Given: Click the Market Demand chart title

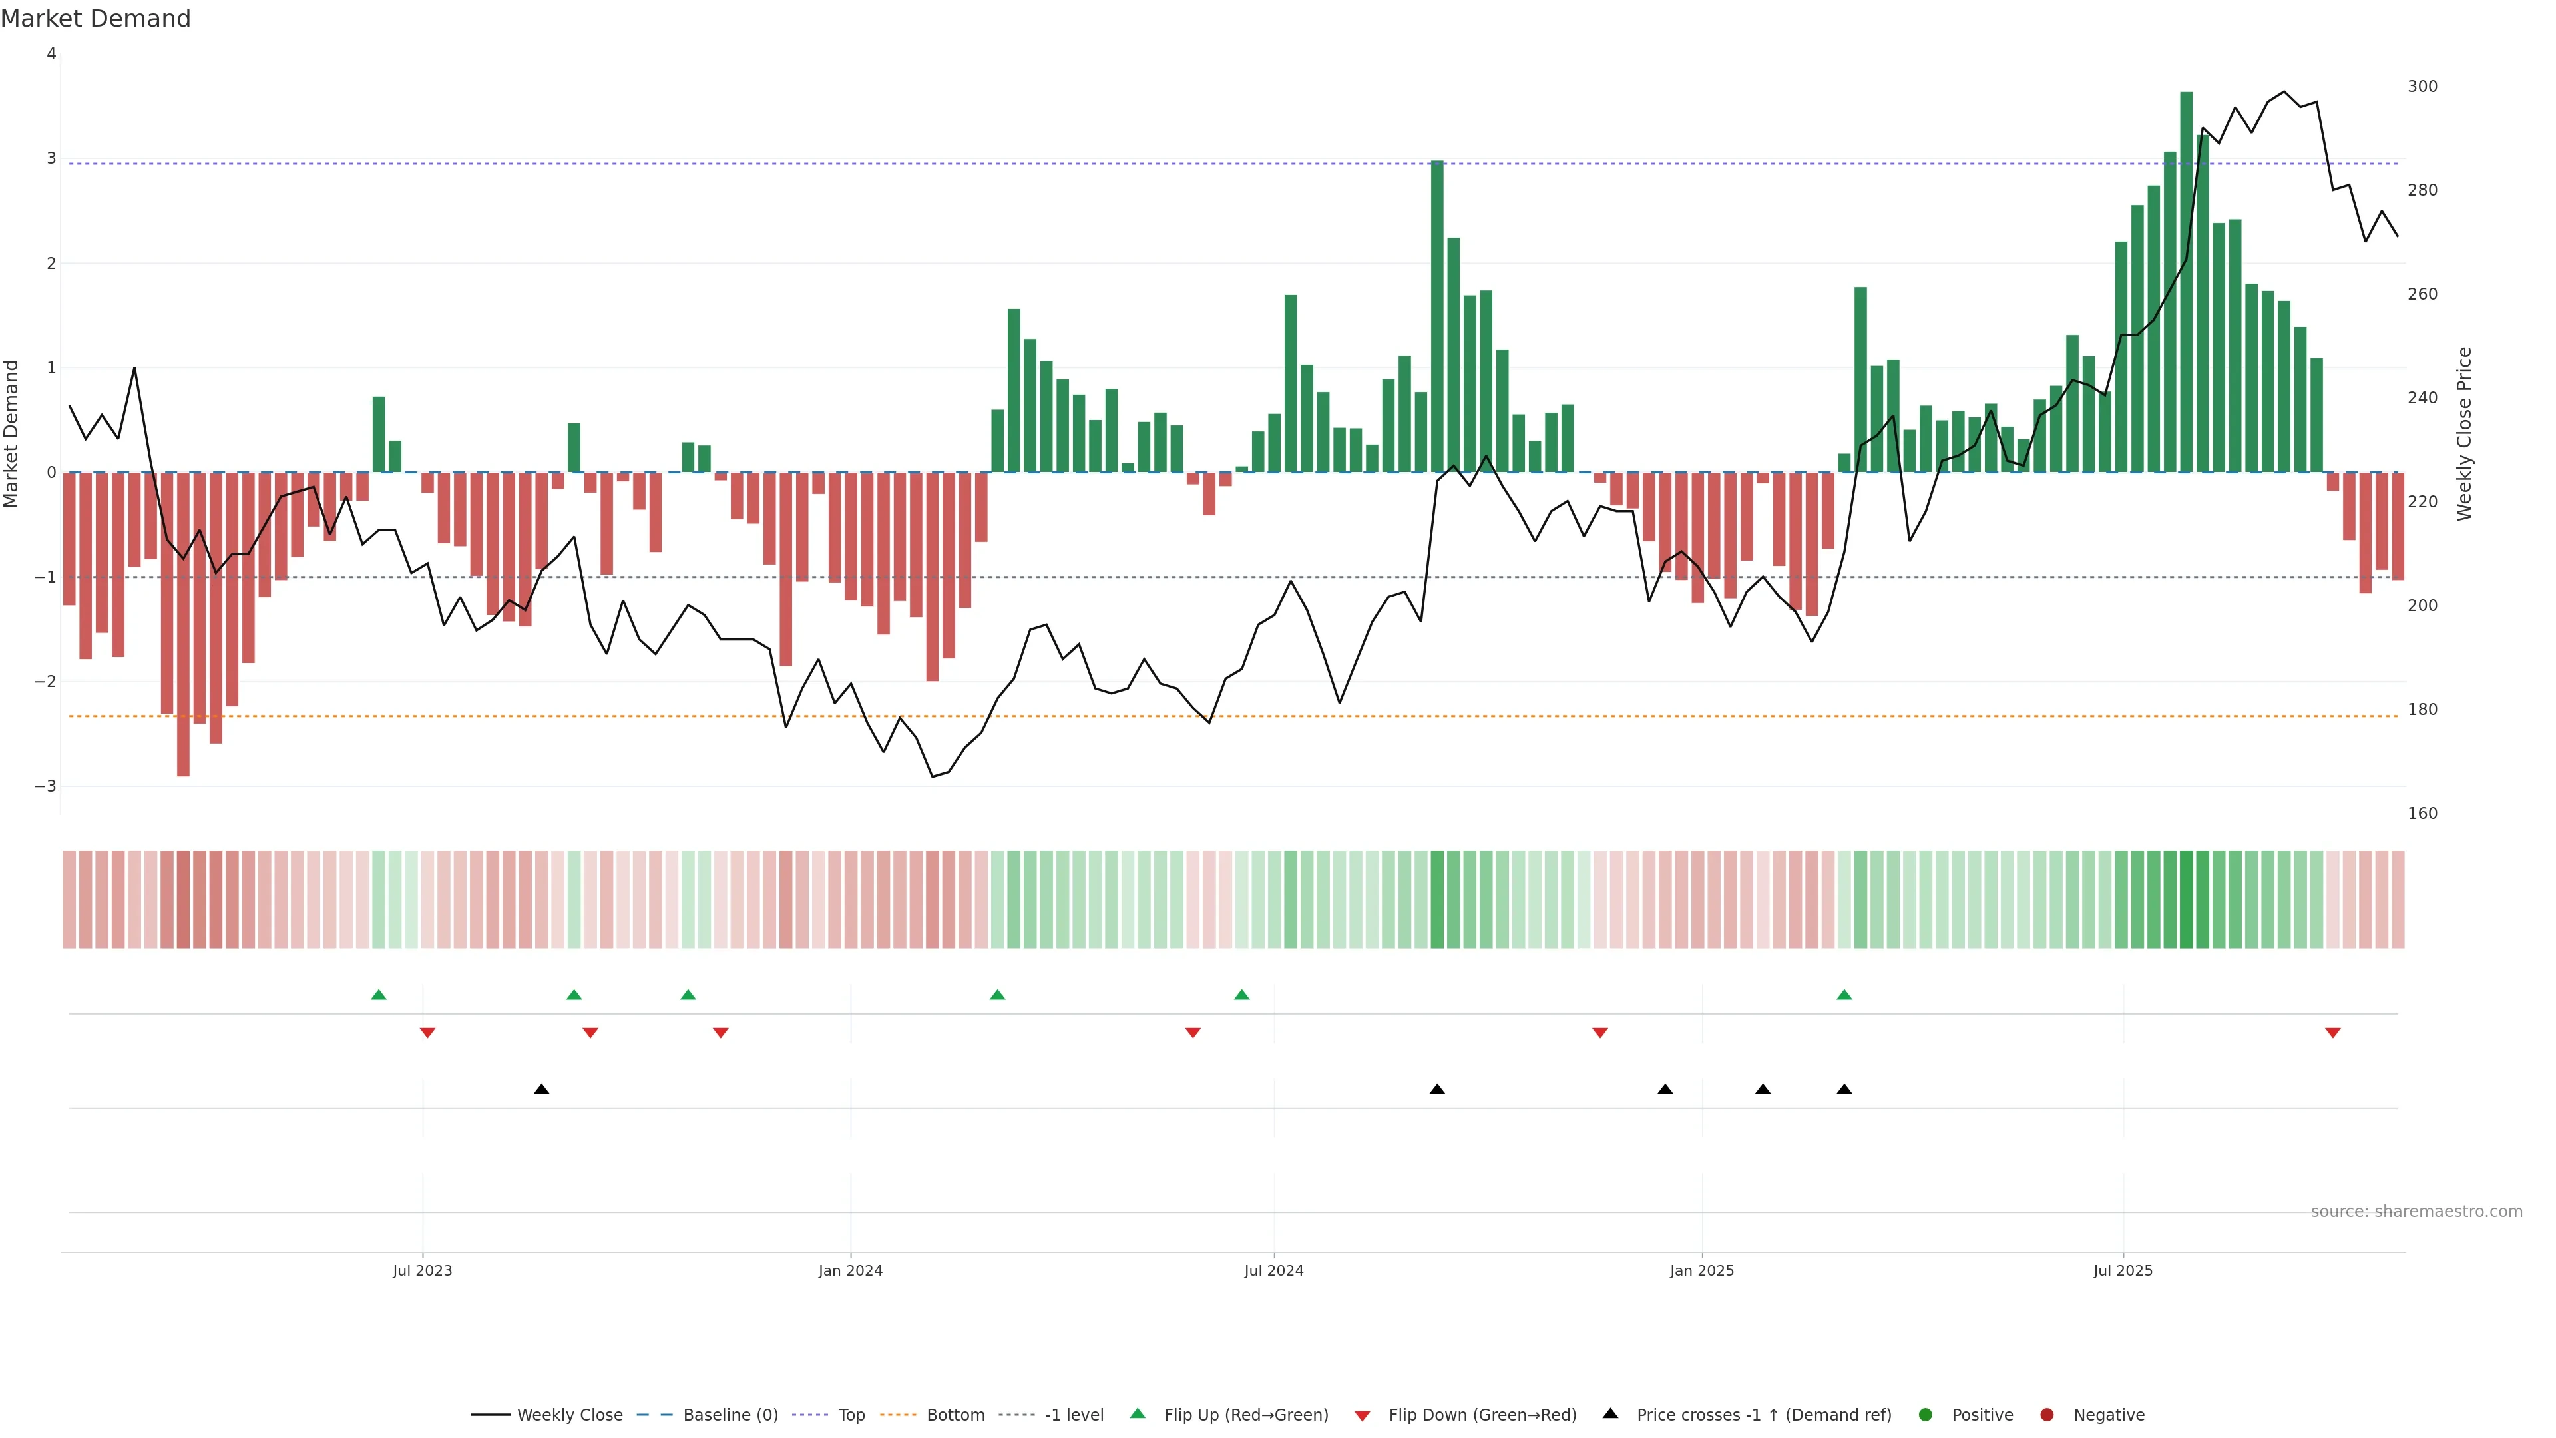Looking at the screenshot, I should pyautogui.click(x=95, y=19).
